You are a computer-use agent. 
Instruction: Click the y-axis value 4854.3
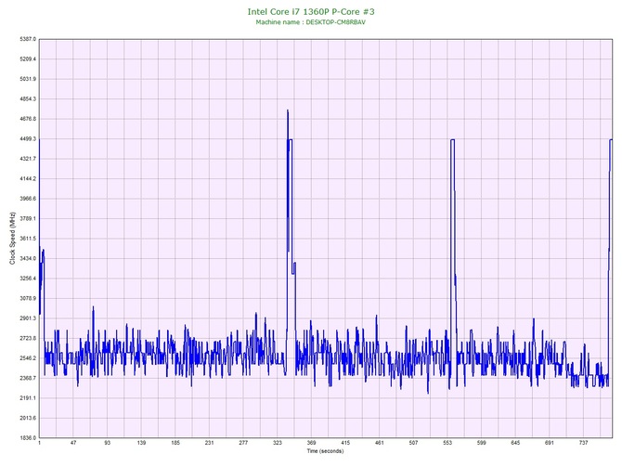[x=28, y=99]
